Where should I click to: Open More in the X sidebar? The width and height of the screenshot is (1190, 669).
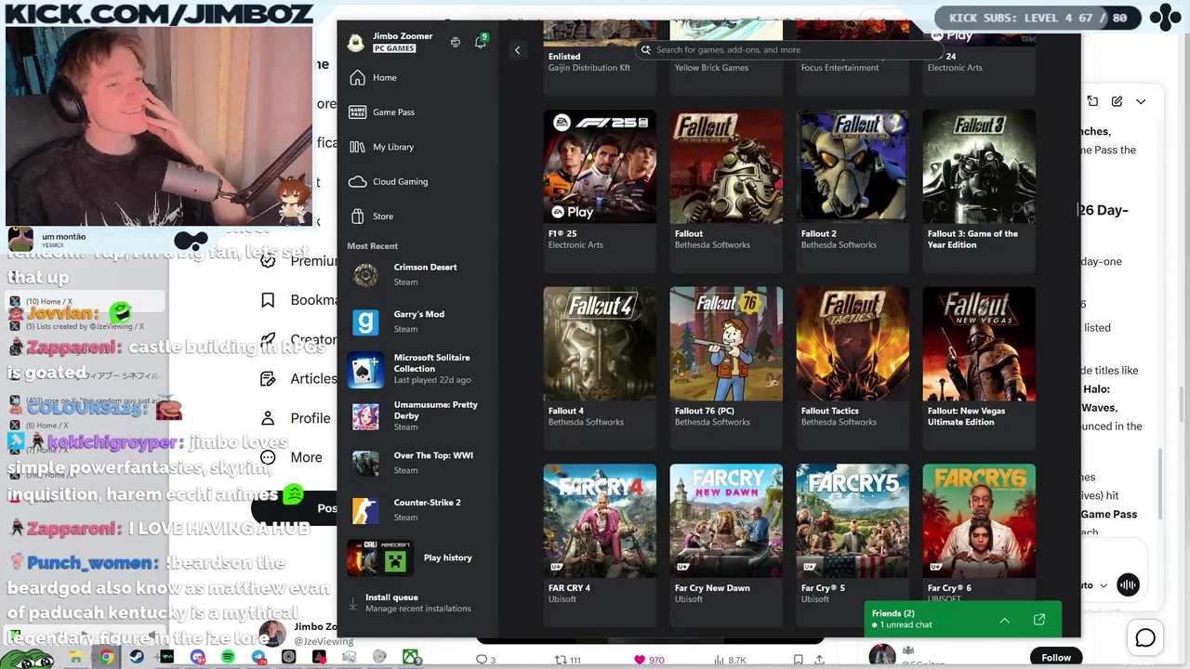pyautogui.click(x=292, y=457)
